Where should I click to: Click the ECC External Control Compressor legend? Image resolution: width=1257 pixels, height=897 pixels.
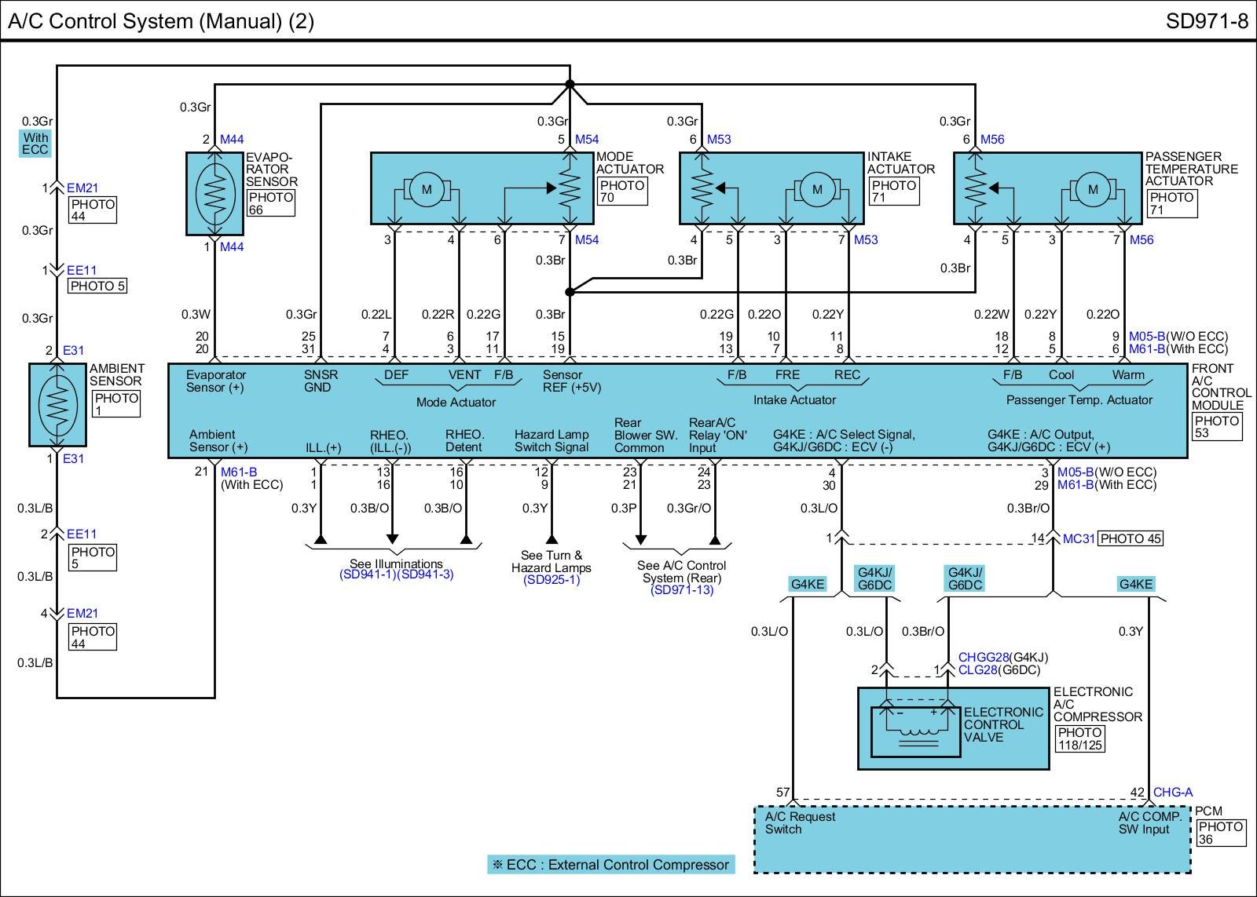tap(610, 865)
